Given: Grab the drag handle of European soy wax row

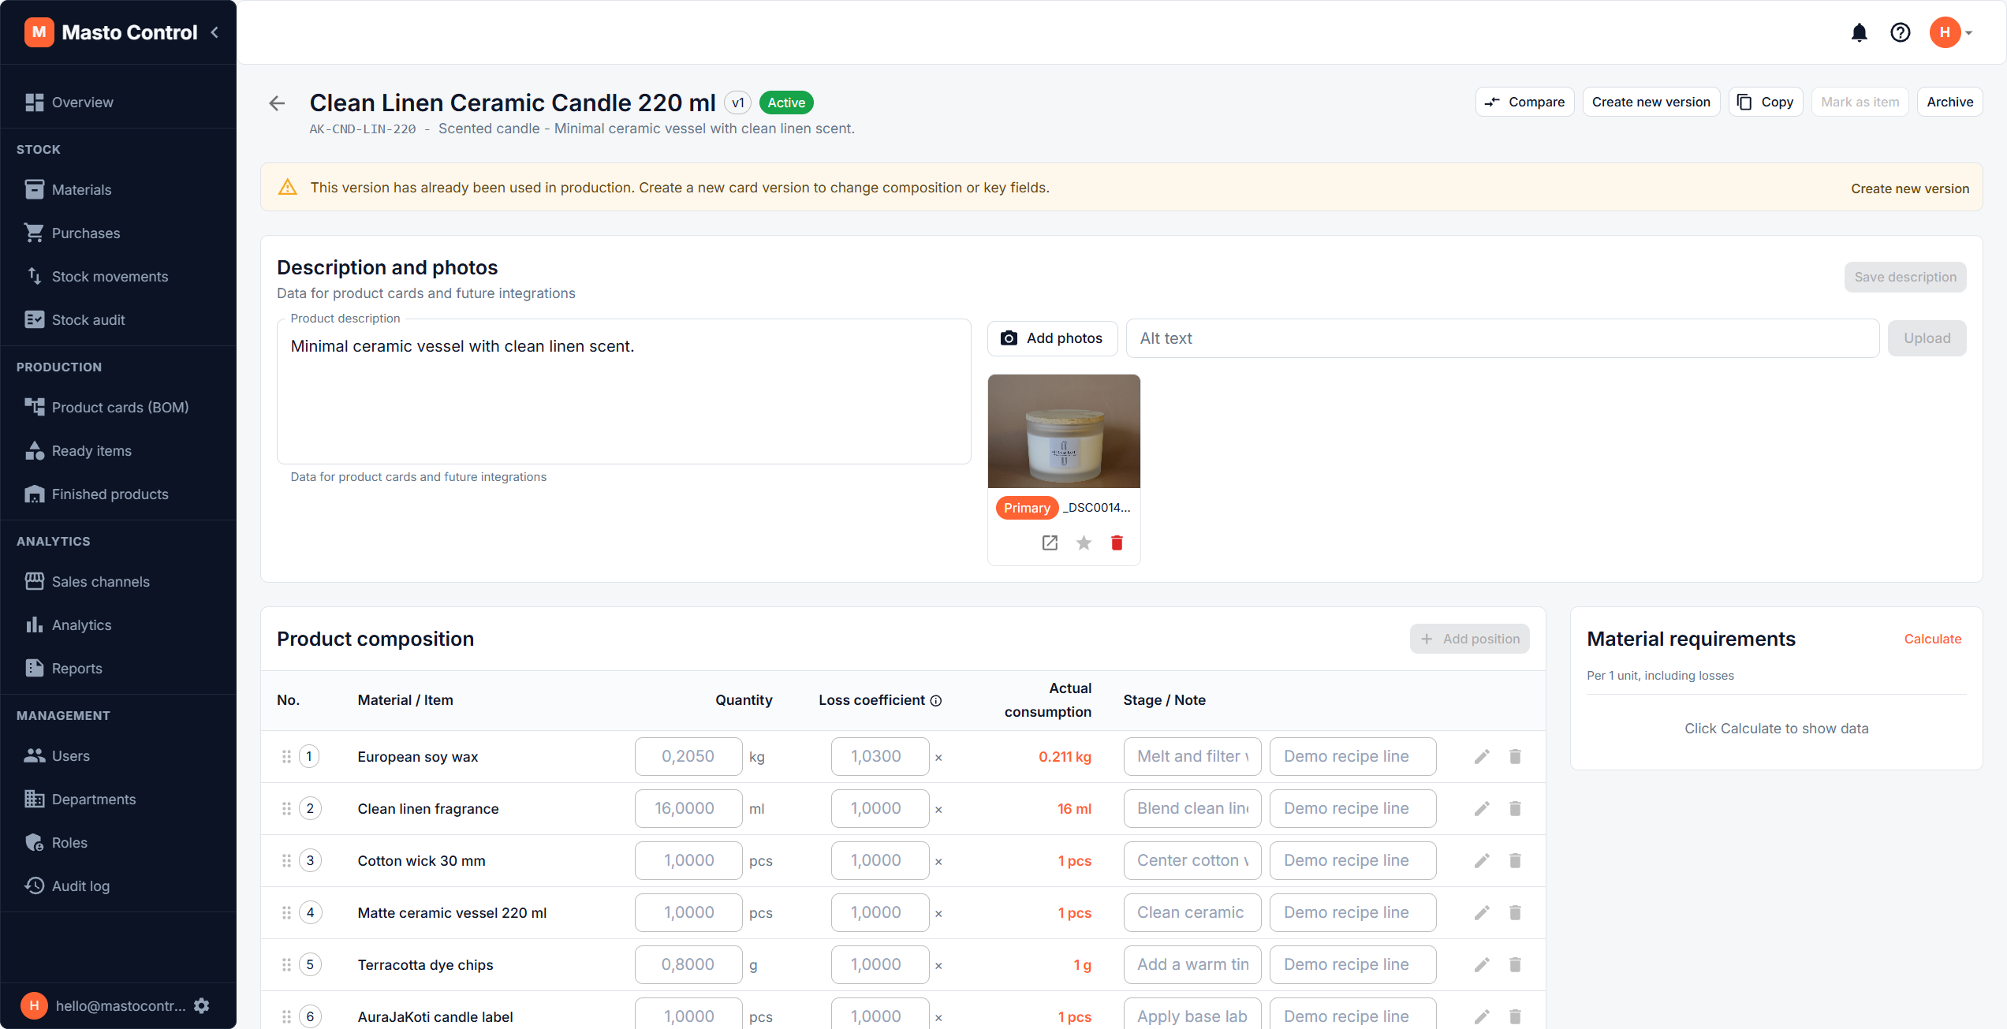Looking at the screenshot, I should pyautogui.click(x=286, y=756).
